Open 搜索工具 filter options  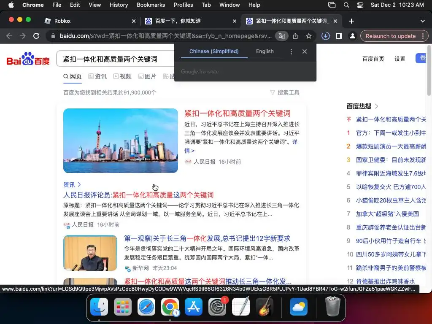click(x=285, y=92)
